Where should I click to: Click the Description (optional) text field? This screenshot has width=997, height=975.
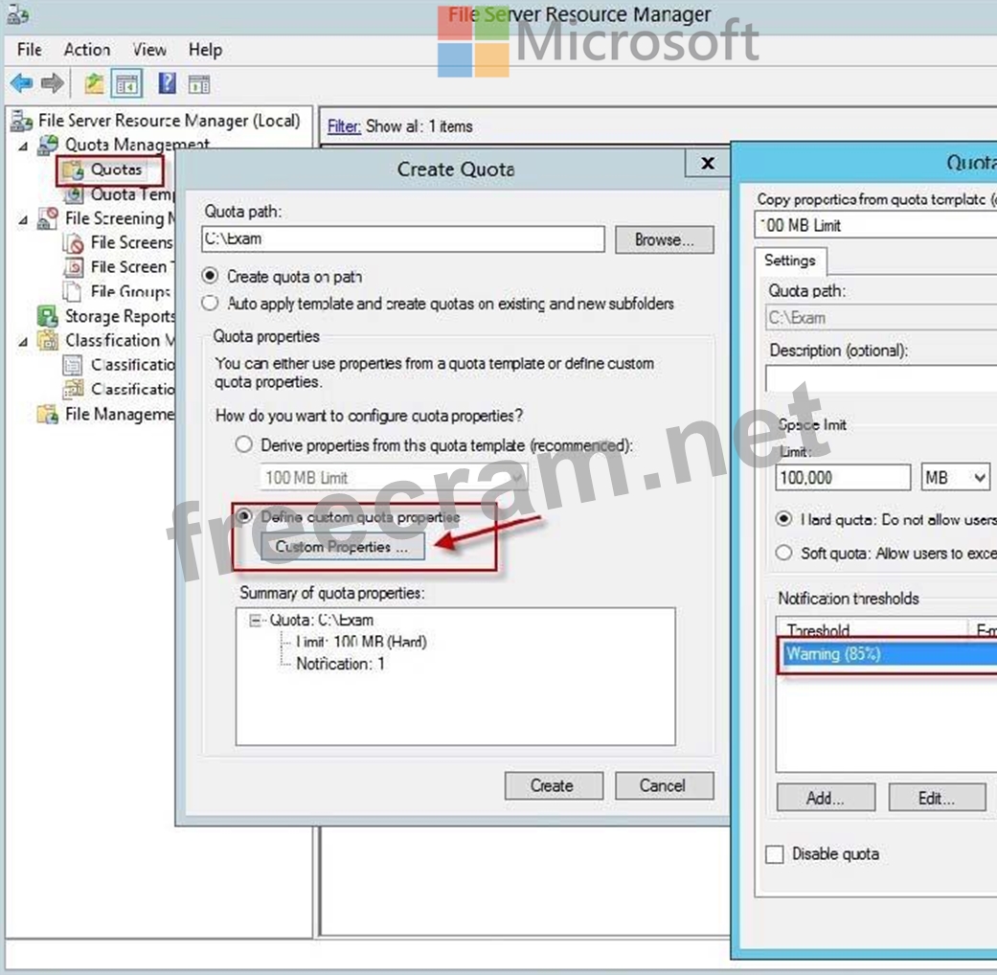pos(881,378)
